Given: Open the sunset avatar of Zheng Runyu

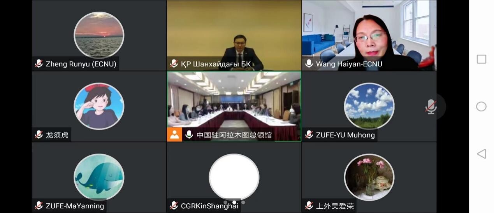Looking at the screenshot, I should 99,35.
